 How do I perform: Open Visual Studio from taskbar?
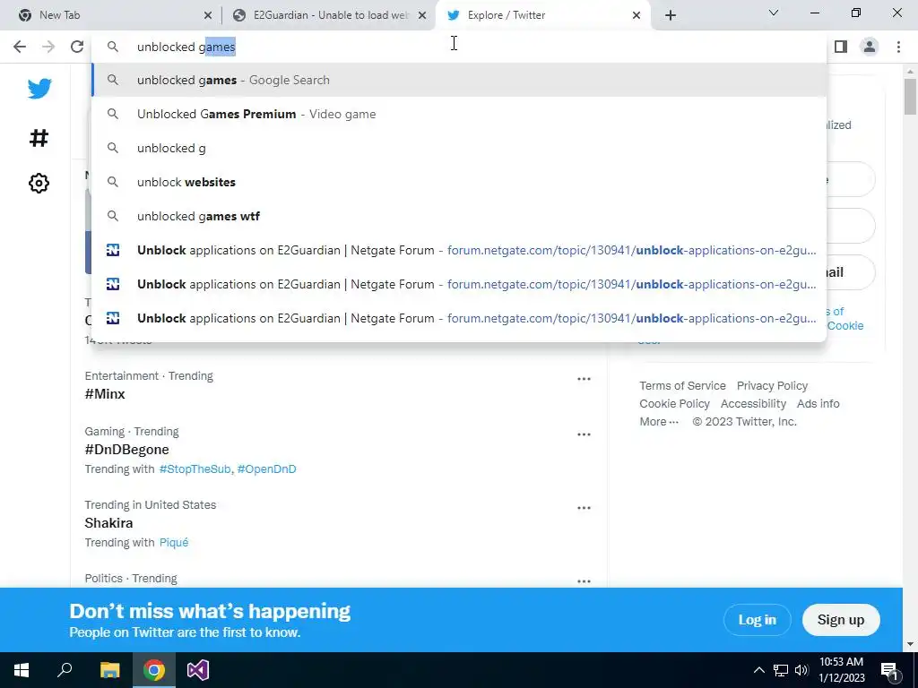198,670
